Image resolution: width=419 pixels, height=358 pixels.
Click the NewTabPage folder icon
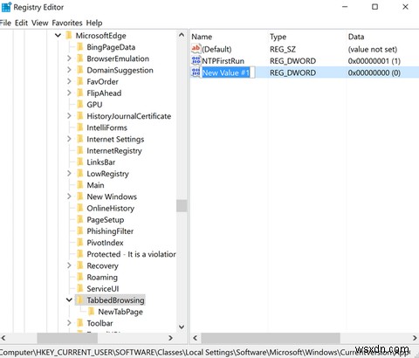(91, 312)
